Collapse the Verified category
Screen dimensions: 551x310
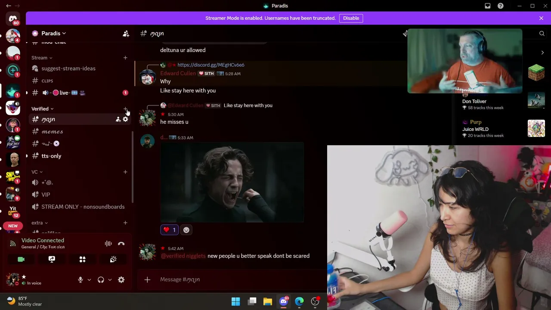point(43,109)
